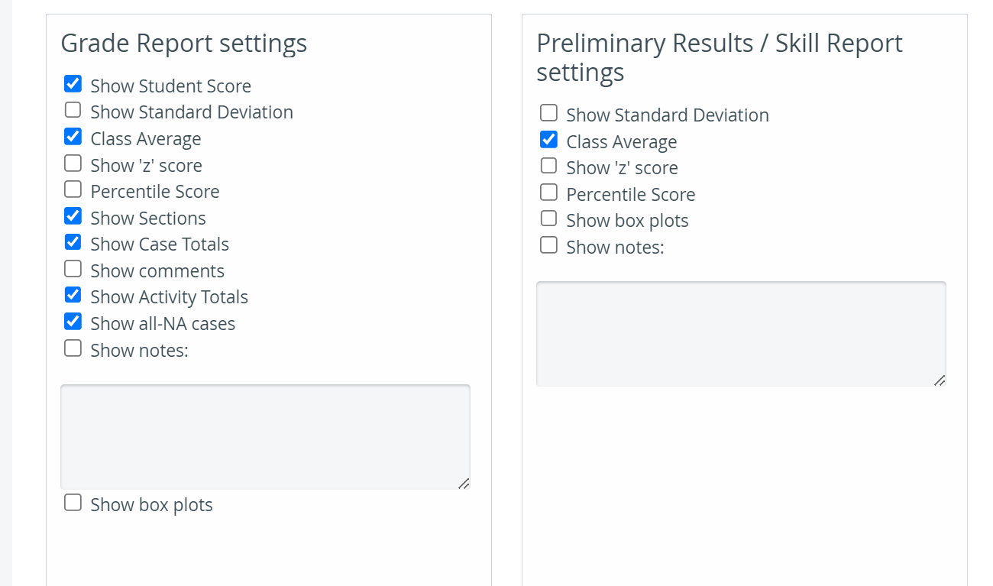
Task: Disable Class Average in Grade Report settings
Action: click(x=73, y=137)
